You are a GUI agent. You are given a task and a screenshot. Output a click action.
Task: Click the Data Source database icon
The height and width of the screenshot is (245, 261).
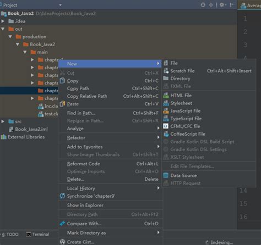pyautogui.click(x=166, y=175)
